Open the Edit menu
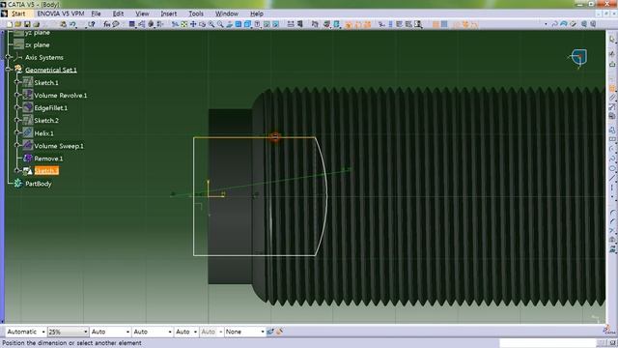This screenshot has width=618, height=348. (118, 14)
